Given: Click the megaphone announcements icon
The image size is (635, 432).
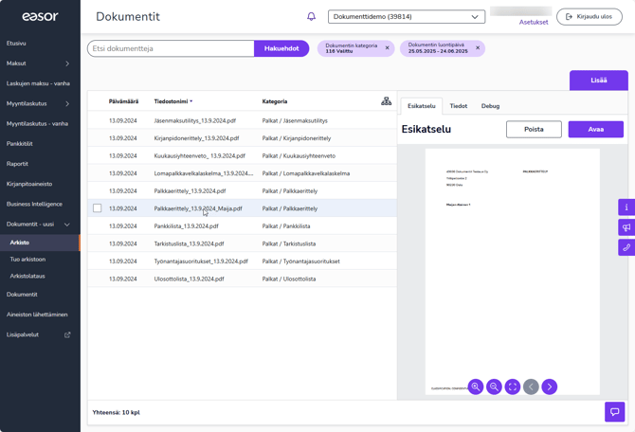Looking at the screenshot, I should [x=626, y=227].
